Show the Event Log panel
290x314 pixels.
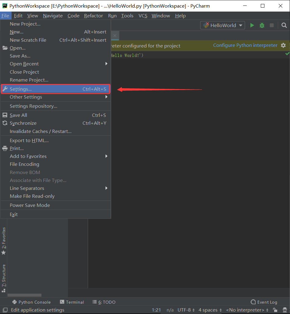click(x=264, y=302)
